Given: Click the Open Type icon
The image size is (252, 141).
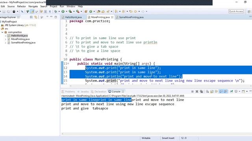Looking at the screenshot, I should pyautogui.click(x=98, y=11).
